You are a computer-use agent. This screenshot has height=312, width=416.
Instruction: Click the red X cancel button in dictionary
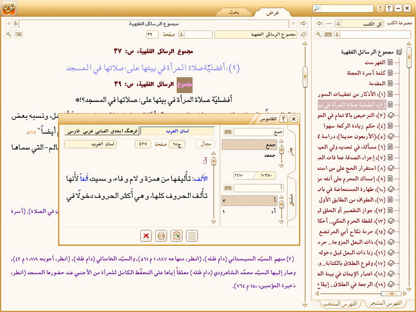click(146, 235)
